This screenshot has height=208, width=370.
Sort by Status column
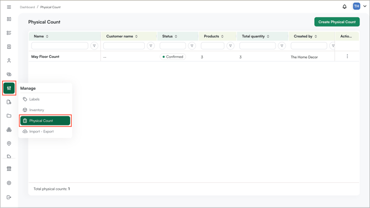[176, 36]
